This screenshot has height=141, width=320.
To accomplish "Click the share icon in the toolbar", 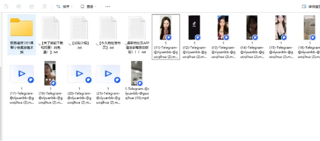I will [x=32, y=7].
